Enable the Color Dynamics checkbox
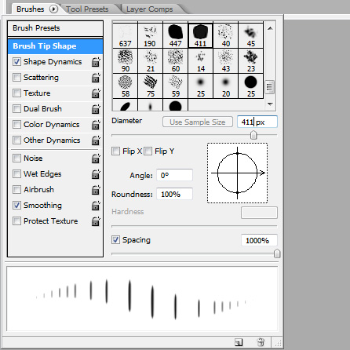This screenshot has height=350, width=350. click(16, 125)
